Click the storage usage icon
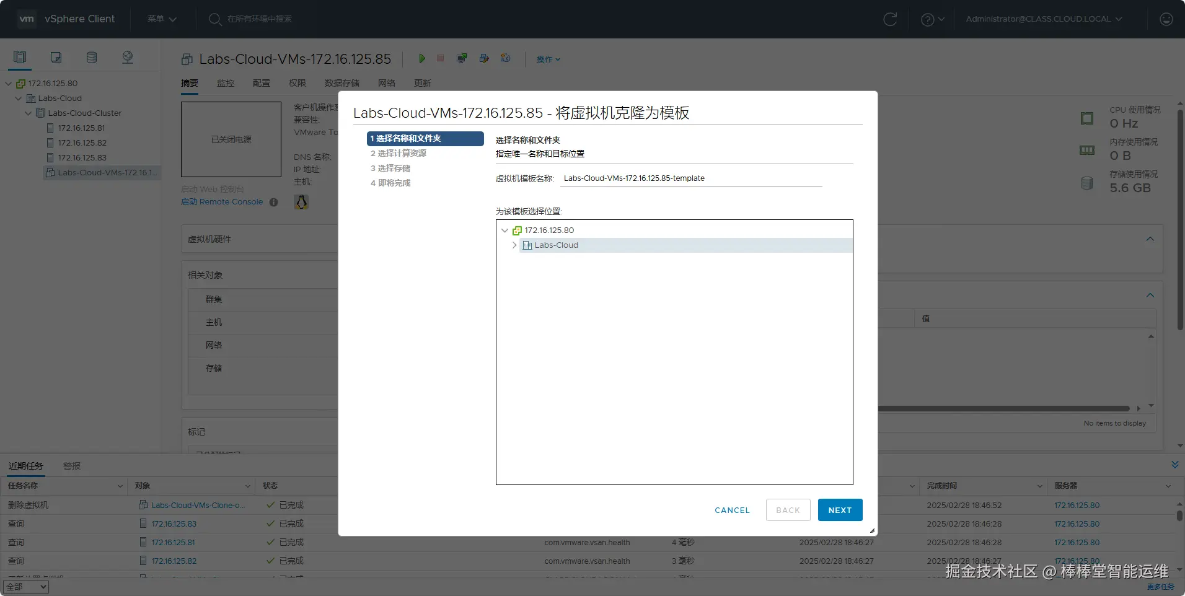 coord(1087,183)
